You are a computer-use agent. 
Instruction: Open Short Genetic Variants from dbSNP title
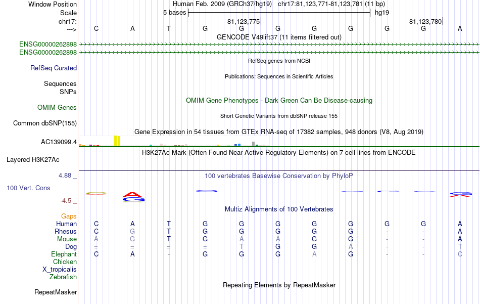pyautogui.click(x=279, y=116)
